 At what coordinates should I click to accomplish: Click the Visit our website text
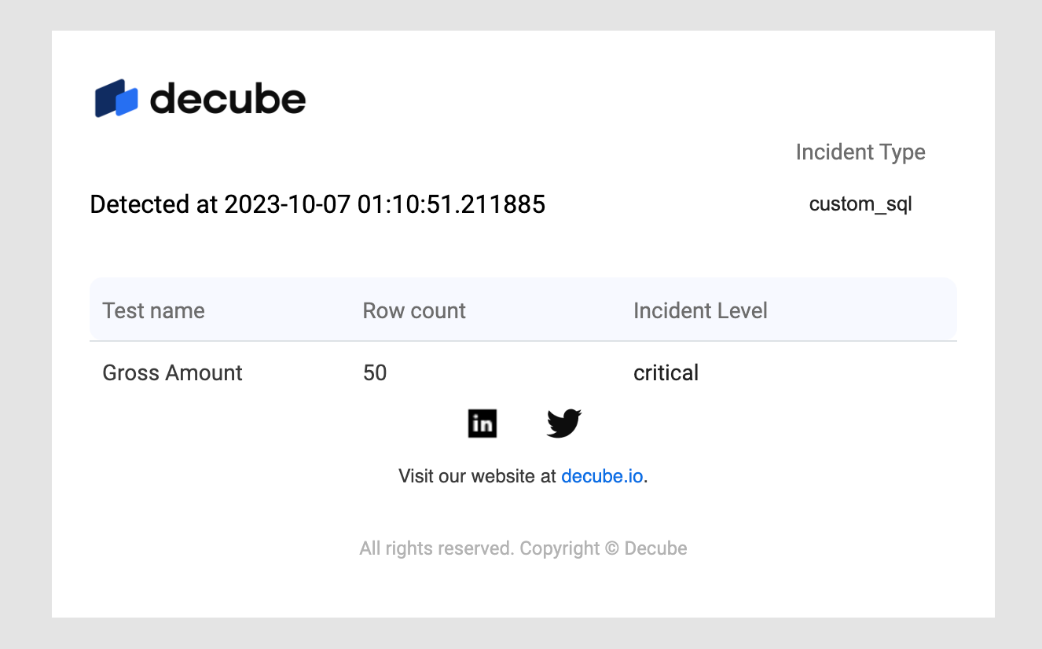[478, 476]
